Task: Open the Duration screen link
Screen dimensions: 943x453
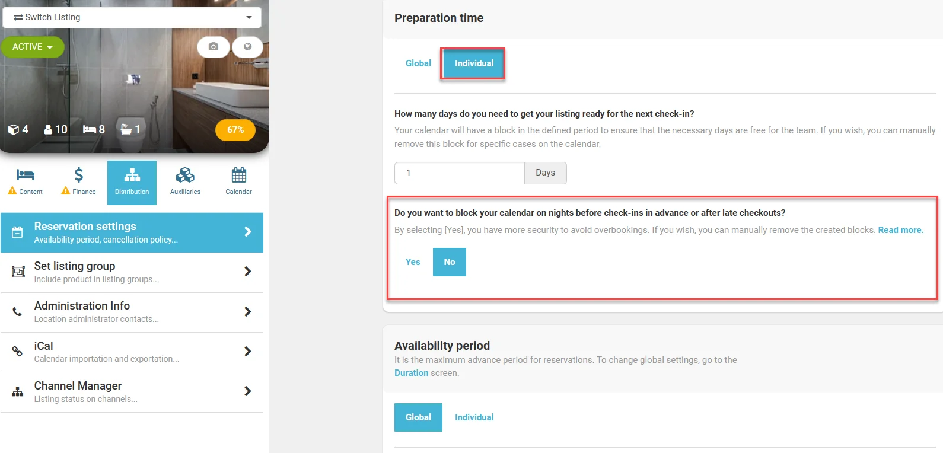Action: point(411,373)
